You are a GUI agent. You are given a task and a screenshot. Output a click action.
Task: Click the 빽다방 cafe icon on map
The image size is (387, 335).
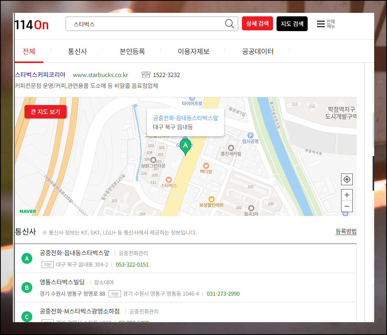coord(206,166)
